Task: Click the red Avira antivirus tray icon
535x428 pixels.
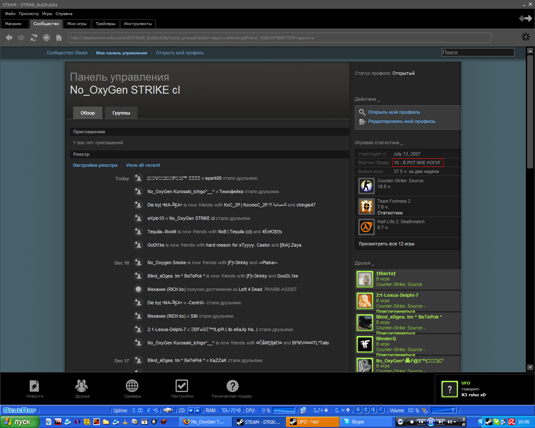Action: coord(511,422)
